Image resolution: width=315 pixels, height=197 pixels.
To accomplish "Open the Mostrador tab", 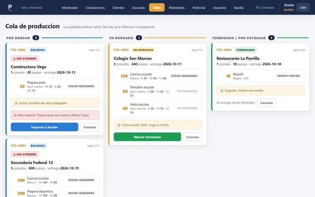I will [70, 7].
